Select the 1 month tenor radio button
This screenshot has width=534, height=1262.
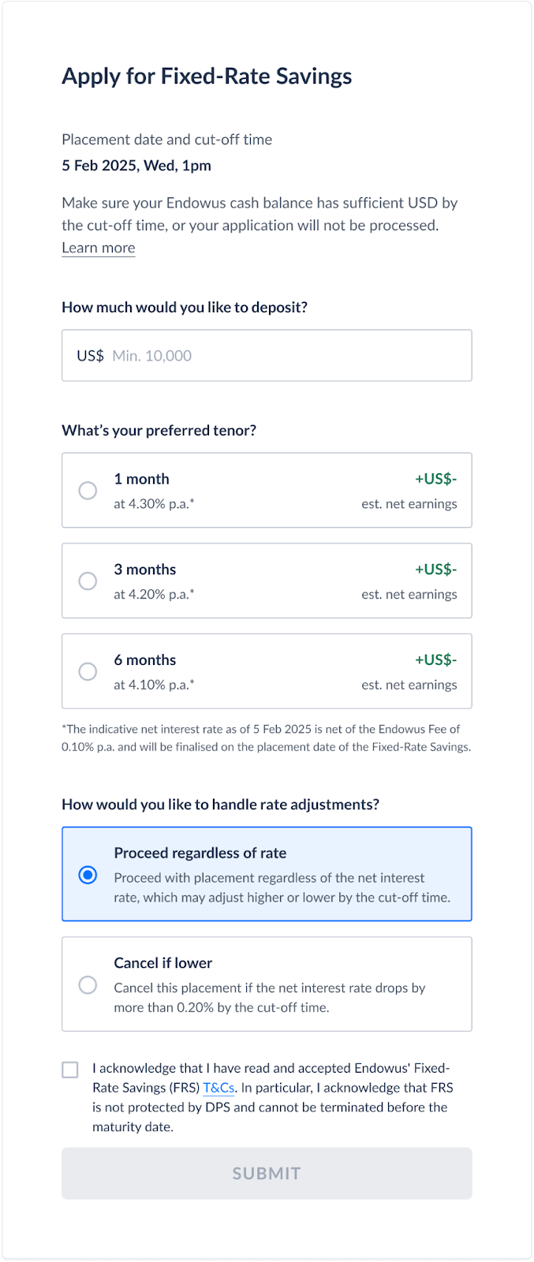click(x=88, y=491)
